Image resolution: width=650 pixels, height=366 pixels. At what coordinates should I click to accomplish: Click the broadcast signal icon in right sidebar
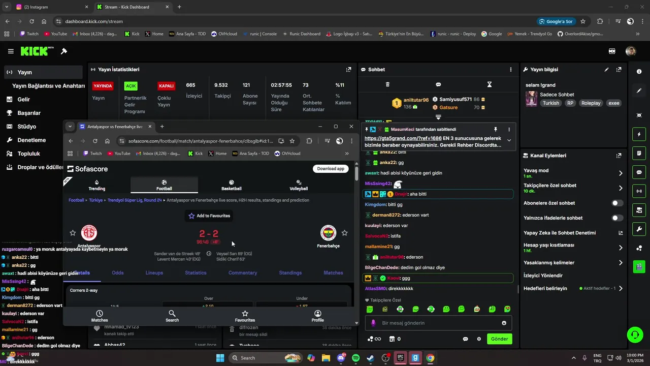tap(639, 191)
